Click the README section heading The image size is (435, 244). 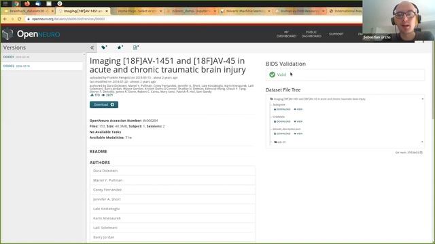(x=98, y=151)
